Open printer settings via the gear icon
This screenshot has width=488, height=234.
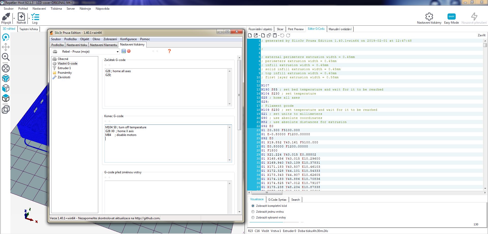[x=429, y=17]
